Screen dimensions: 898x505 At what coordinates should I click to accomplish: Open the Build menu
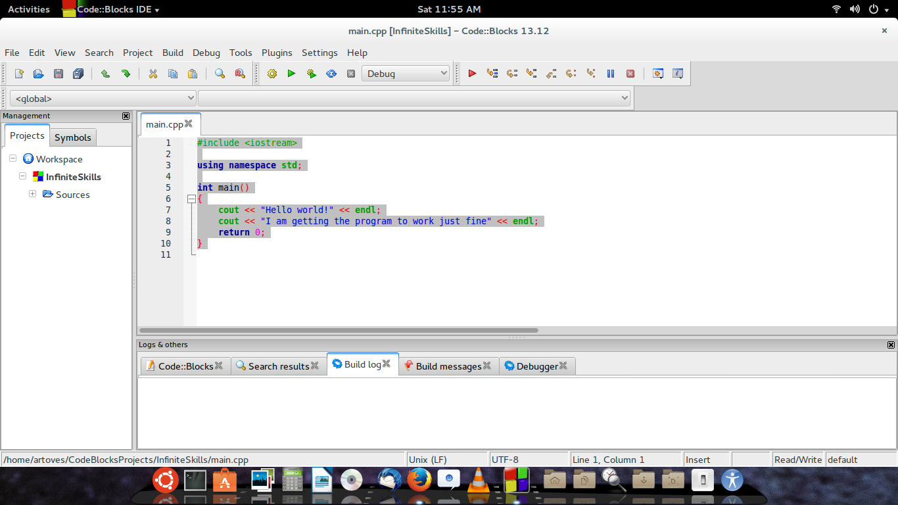tap(173, 53)
